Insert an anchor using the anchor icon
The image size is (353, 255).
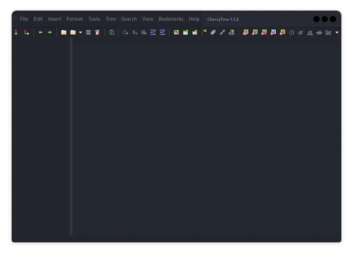click(232, 33)
